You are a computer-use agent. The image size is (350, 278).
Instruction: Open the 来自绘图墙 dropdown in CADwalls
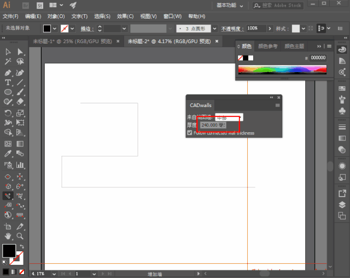(x=229, y=117)
